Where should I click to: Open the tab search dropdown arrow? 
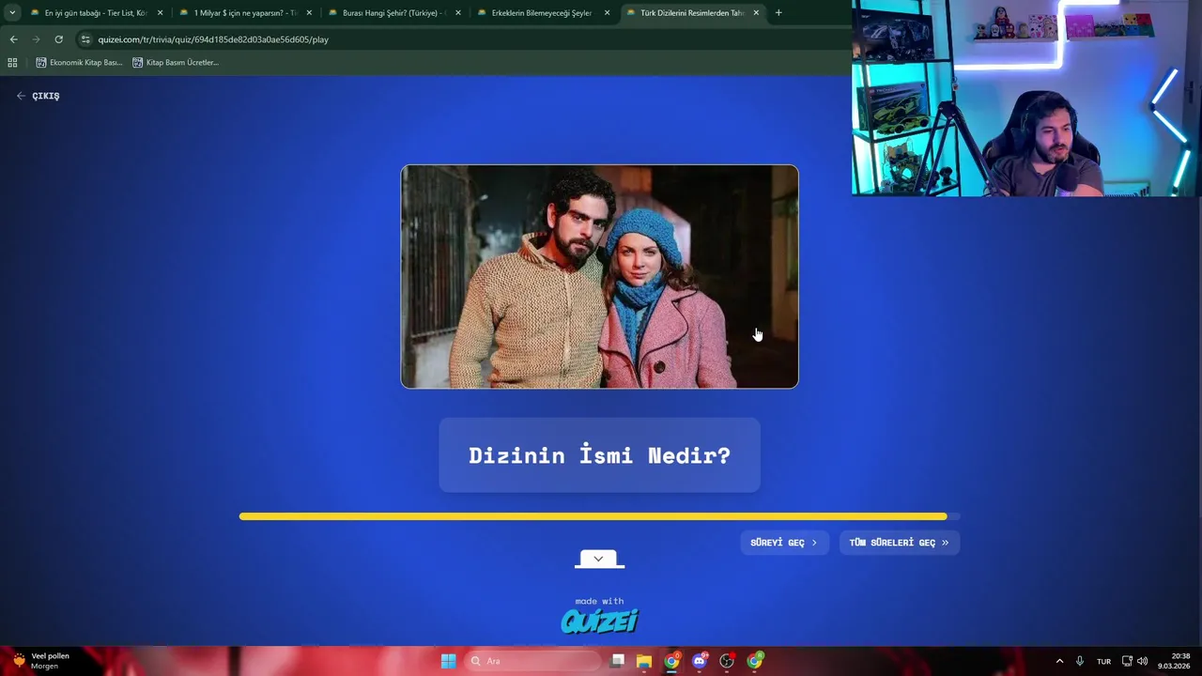coord(12,13)
